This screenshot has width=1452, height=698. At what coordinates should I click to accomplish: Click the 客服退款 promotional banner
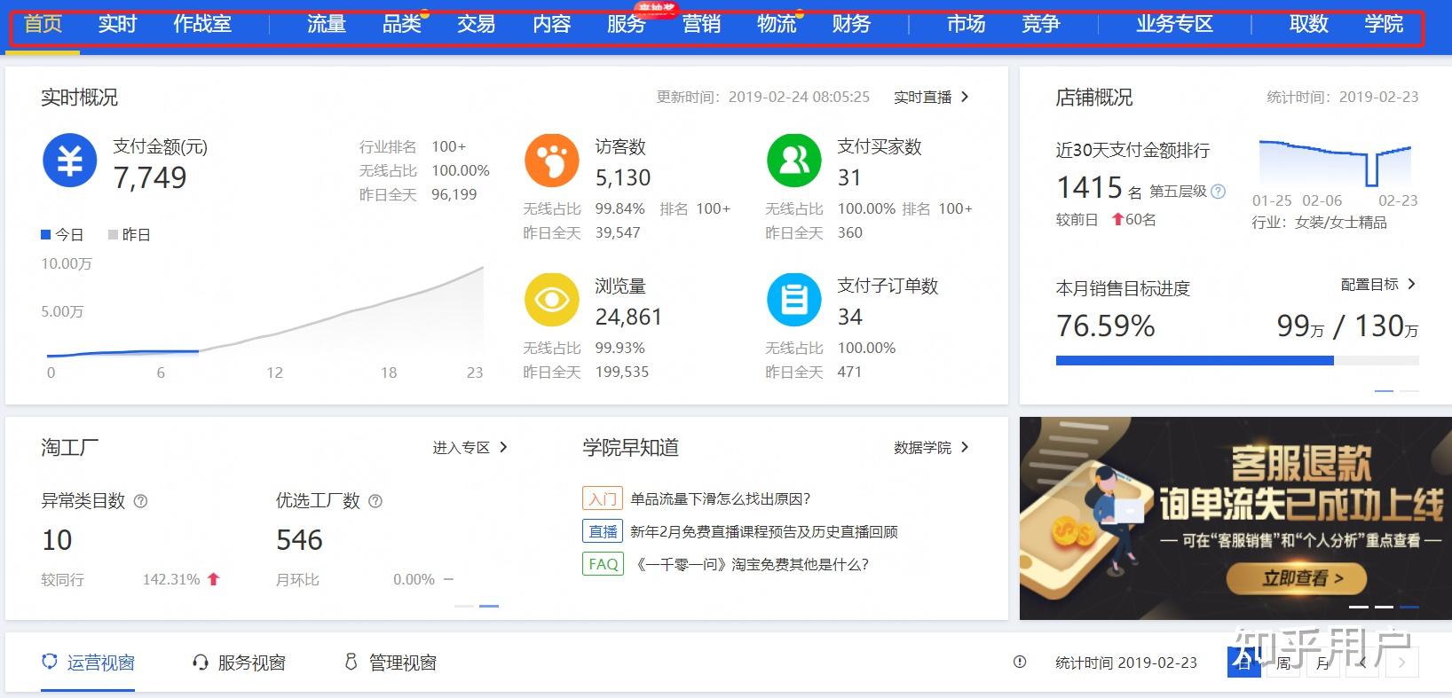point(1235,518)
